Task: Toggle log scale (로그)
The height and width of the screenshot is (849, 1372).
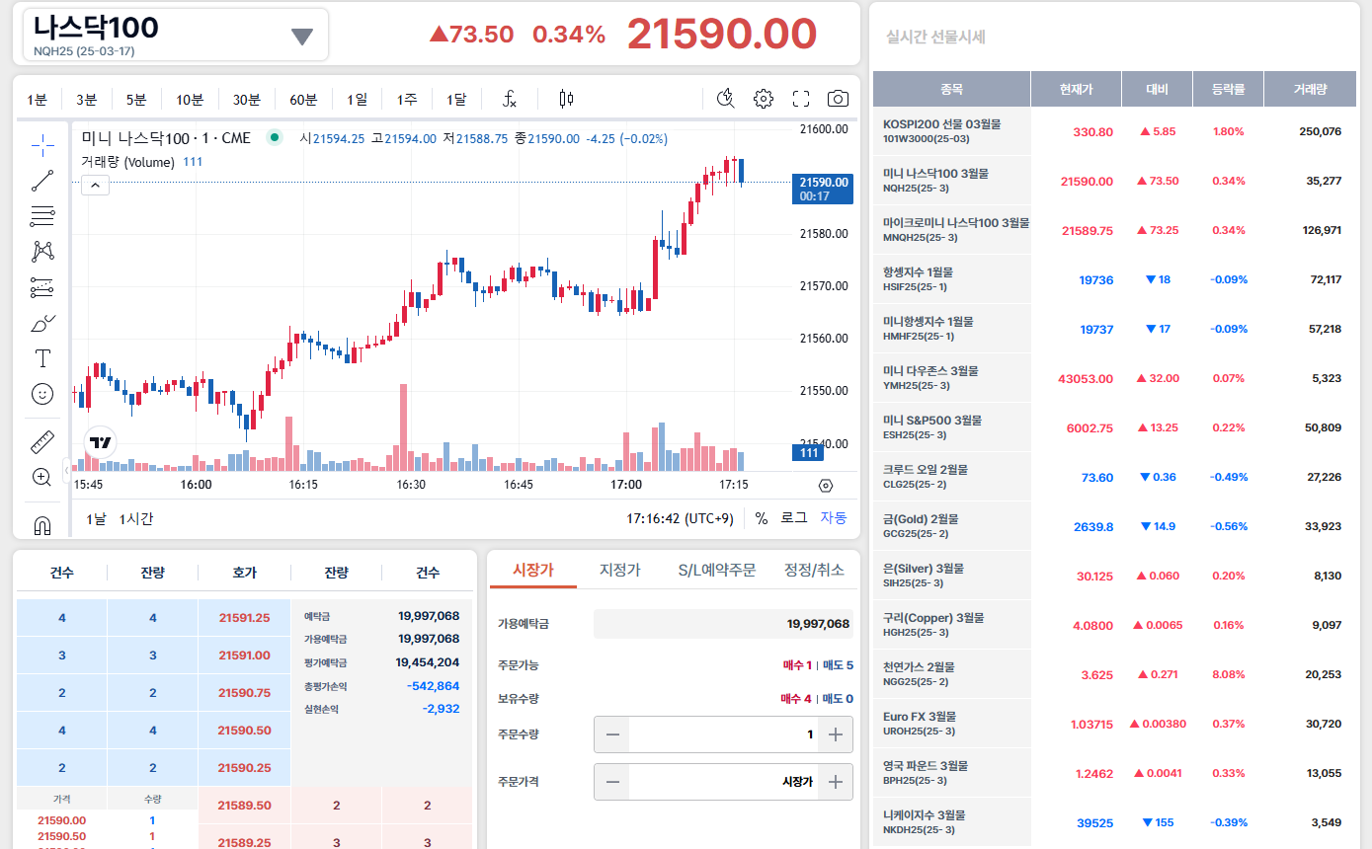Action: pos(793,518)
